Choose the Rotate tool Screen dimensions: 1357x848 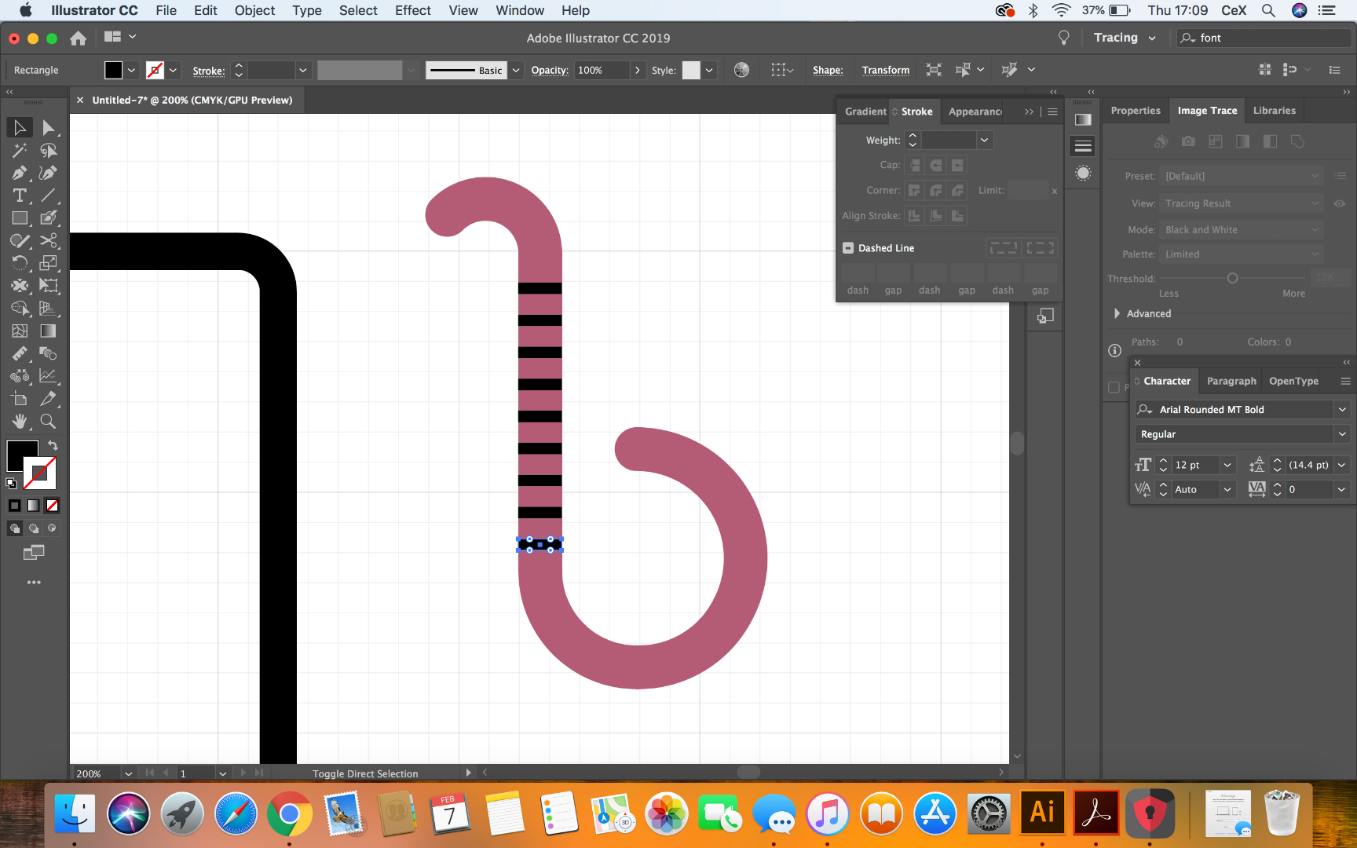pyautogui.click(x=20, y=263)
